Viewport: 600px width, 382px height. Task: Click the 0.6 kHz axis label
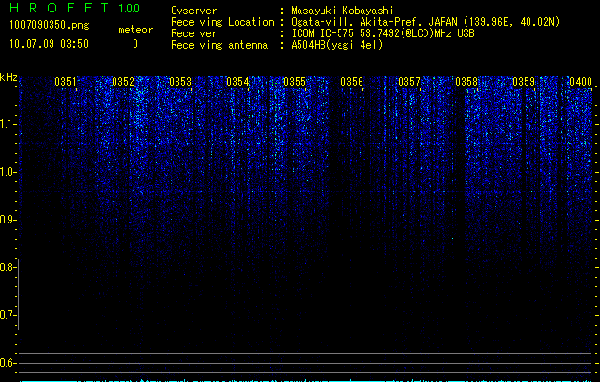pyautogui.click(x=8, y=363)
